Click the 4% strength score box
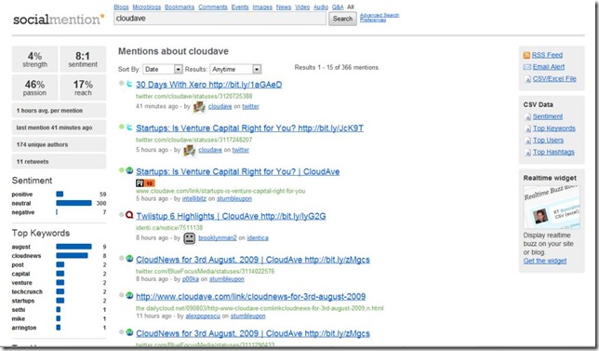This screenshot has width=599, height=351. (34, 60)
